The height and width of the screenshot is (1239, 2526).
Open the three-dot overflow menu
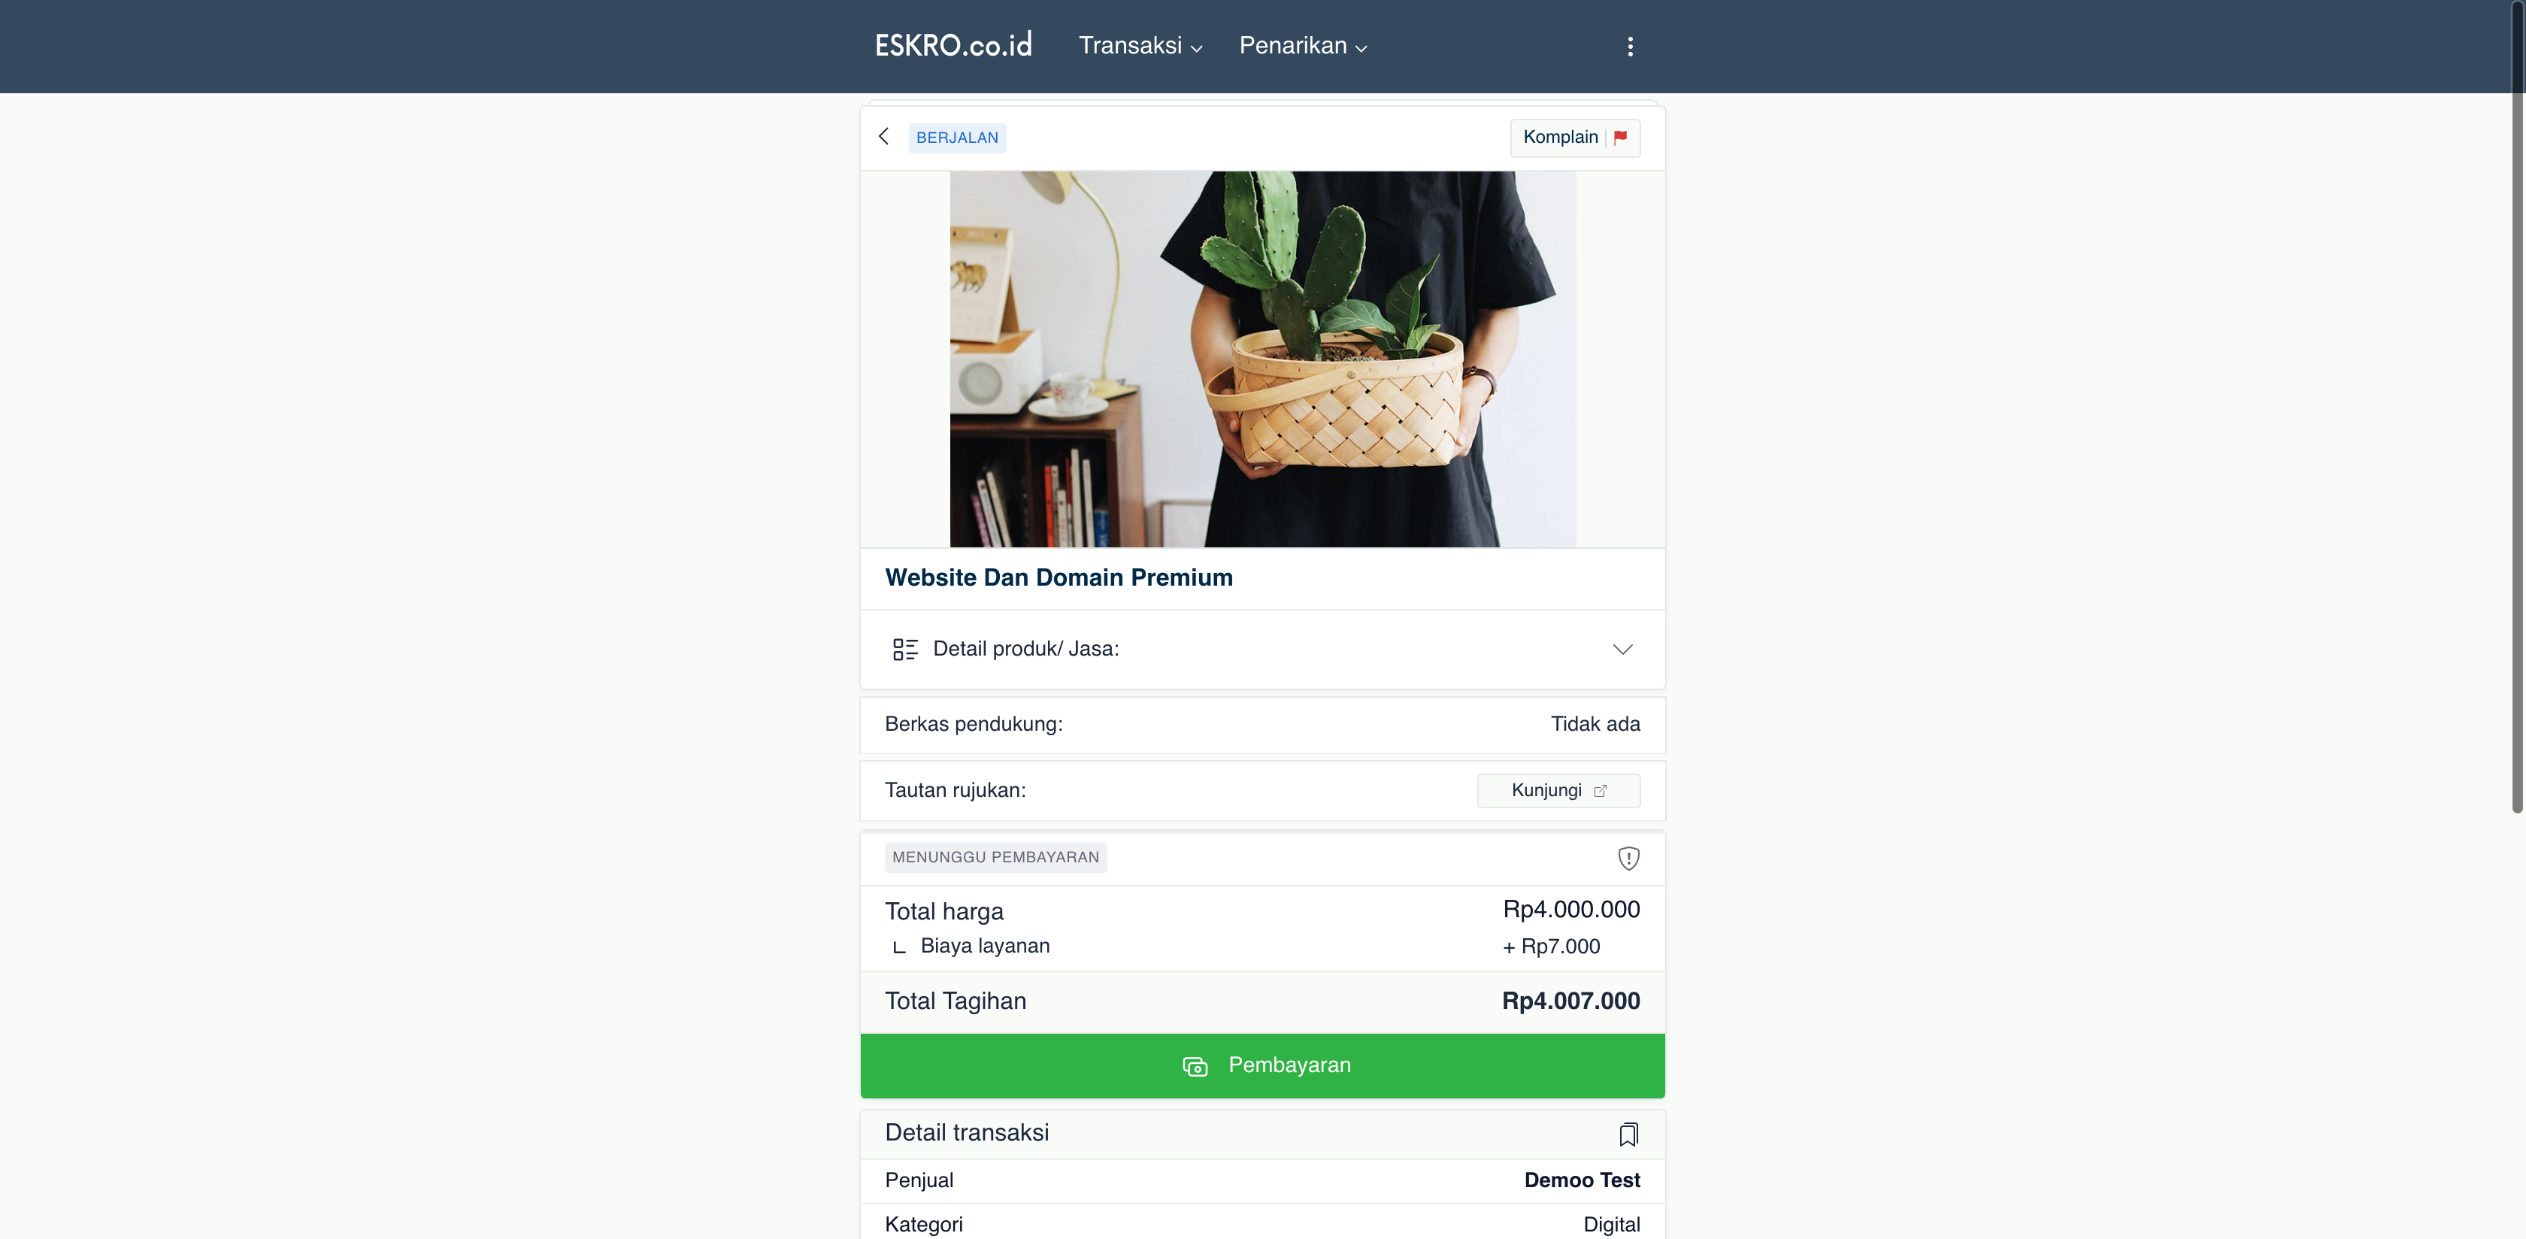[x=1630, y=46]
